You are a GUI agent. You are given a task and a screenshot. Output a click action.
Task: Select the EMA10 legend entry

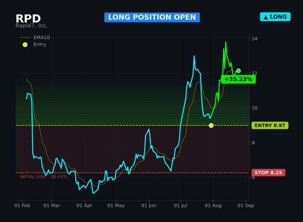[35, 38]
